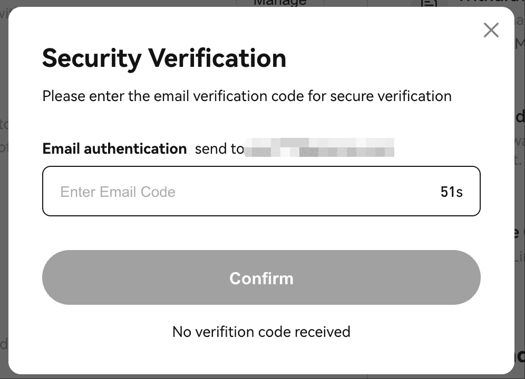Click the dimmed overlay left of dialog

(x=4, y=211)
